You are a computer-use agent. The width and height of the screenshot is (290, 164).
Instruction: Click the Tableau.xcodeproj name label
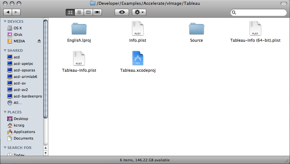(138, 70)
